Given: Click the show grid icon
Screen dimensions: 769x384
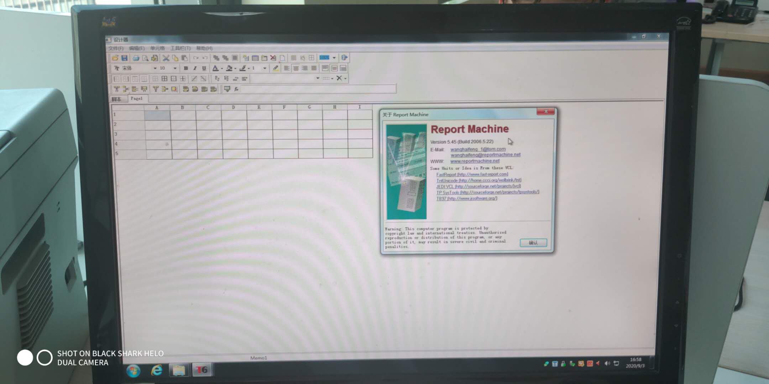Looking at the screenshot, I should (293, 58).
